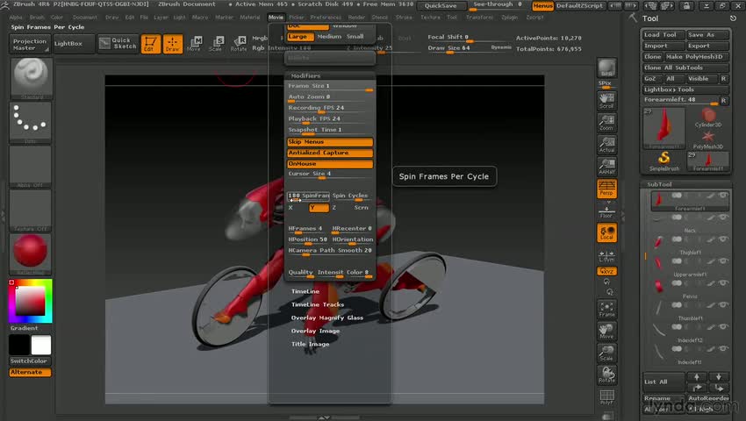Open the Preferences menu
The width and height of the screenshot is (746, 421).
(326, 18)
